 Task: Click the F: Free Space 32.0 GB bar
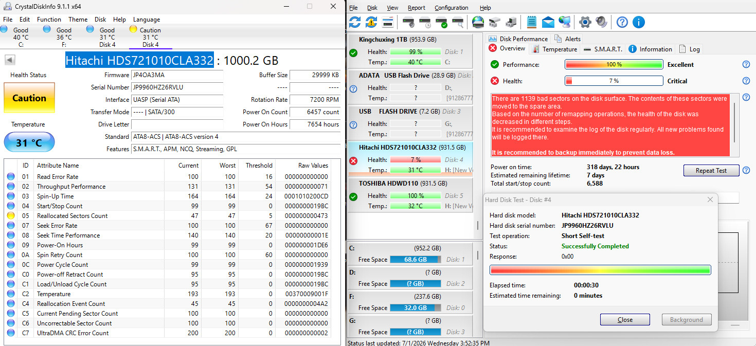(x=415, y=308)
